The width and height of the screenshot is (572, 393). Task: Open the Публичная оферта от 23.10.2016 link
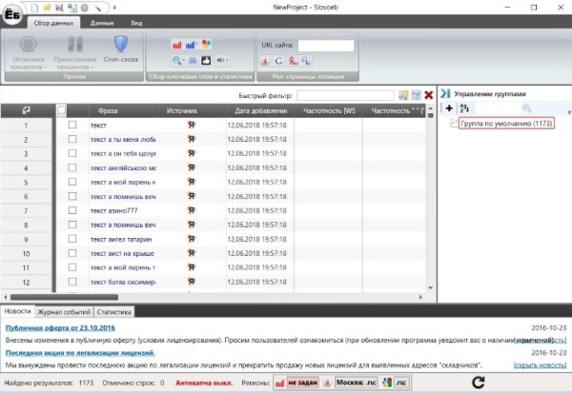click(x=60, y=327)
